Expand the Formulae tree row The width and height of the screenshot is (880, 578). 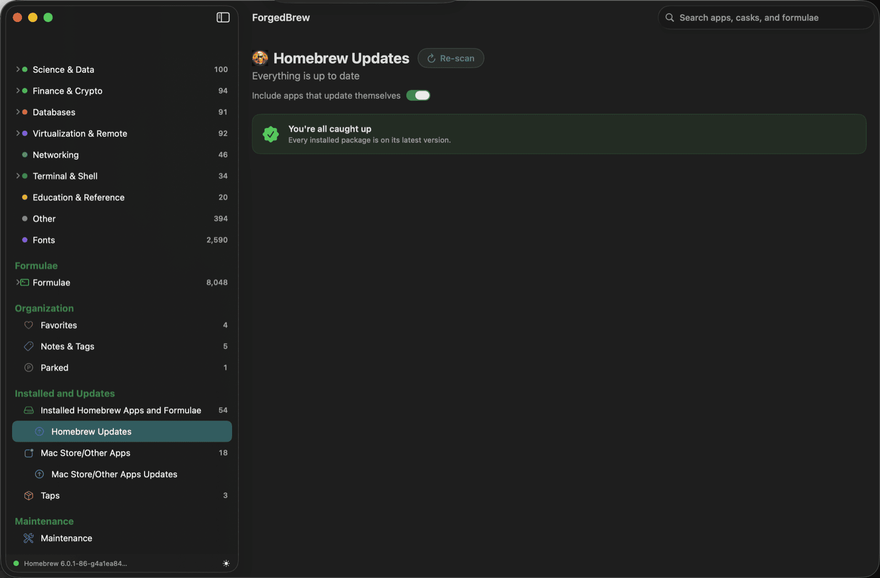coord(18,282)
